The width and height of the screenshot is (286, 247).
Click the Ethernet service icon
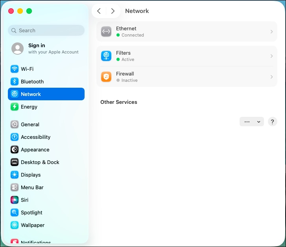106,31
